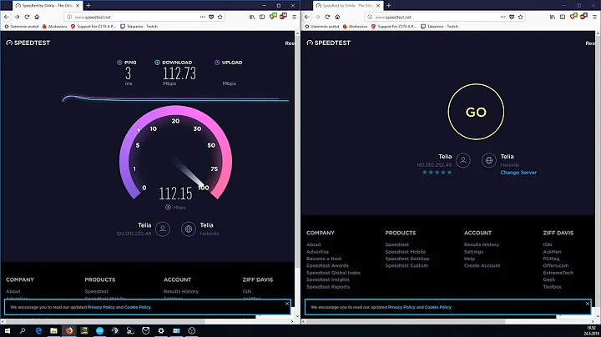Click back arrow in left browser window
601x337 pixels.
[7, 17]
